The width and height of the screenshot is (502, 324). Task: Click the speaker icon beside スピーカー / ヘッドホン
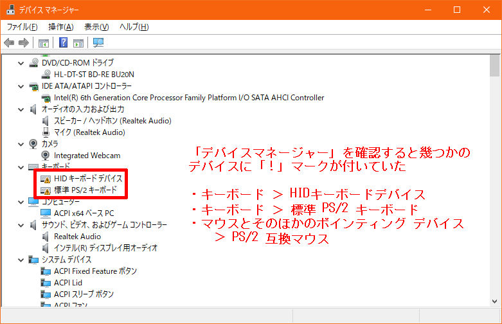point(46,121)
